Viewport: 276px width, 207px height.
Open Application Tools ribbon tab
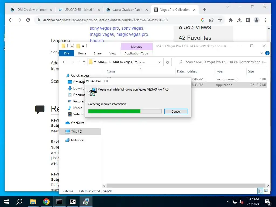136,53
